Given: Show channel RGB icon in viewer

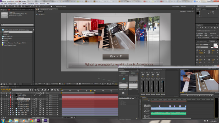Looking at the screenshot, I should click(x=65, y=84).
